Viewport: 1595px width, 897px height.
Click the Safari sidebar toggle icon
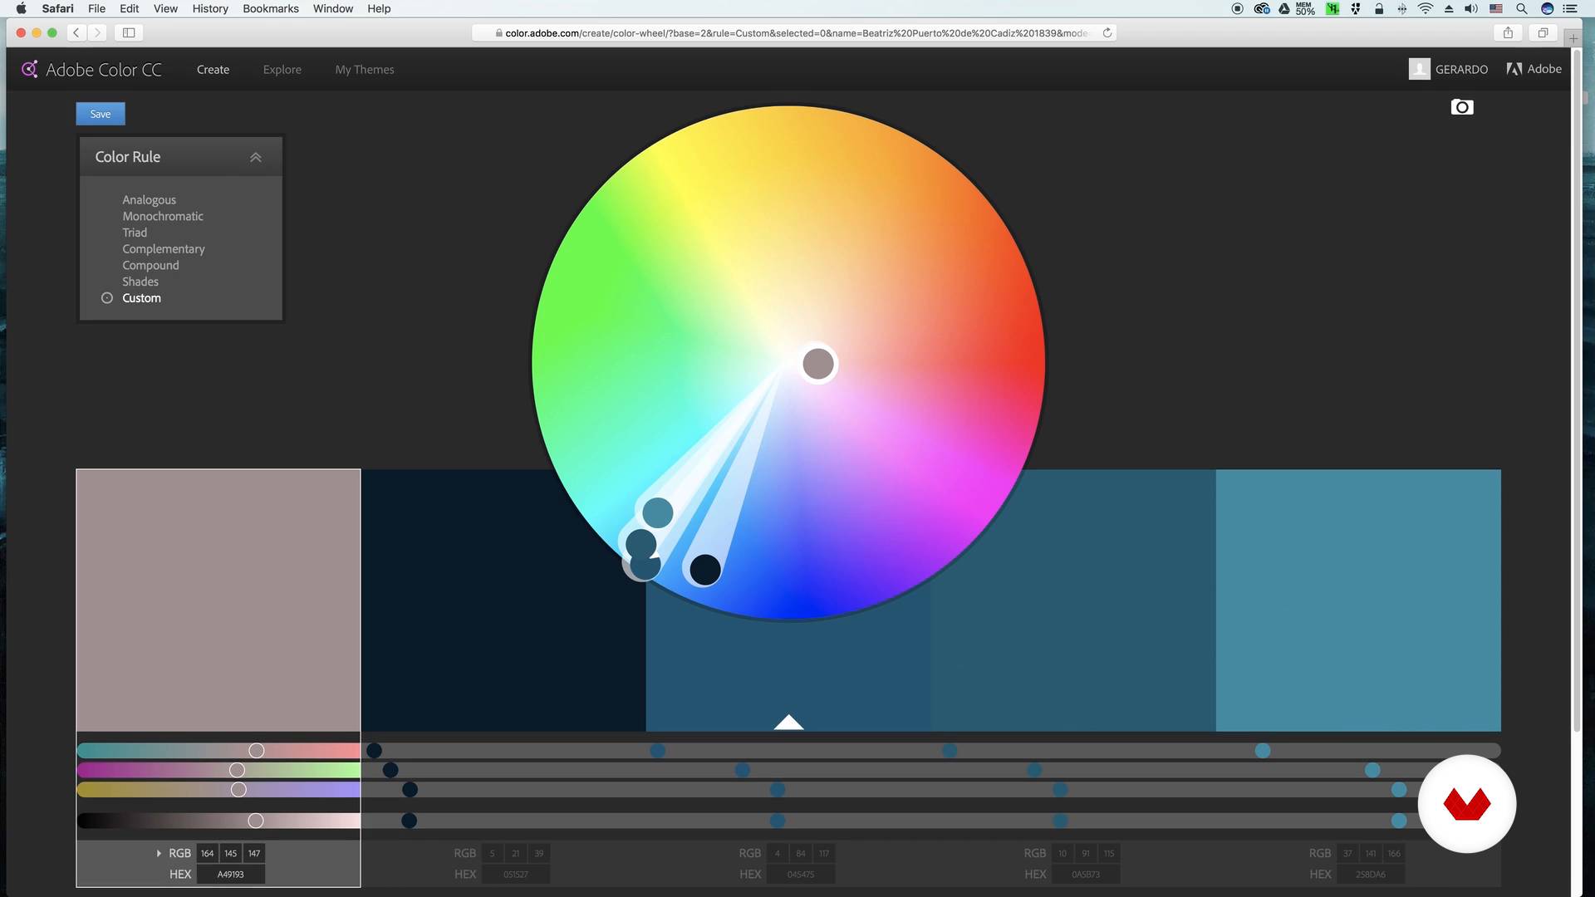pyautogui.click(x=129, y=32)
